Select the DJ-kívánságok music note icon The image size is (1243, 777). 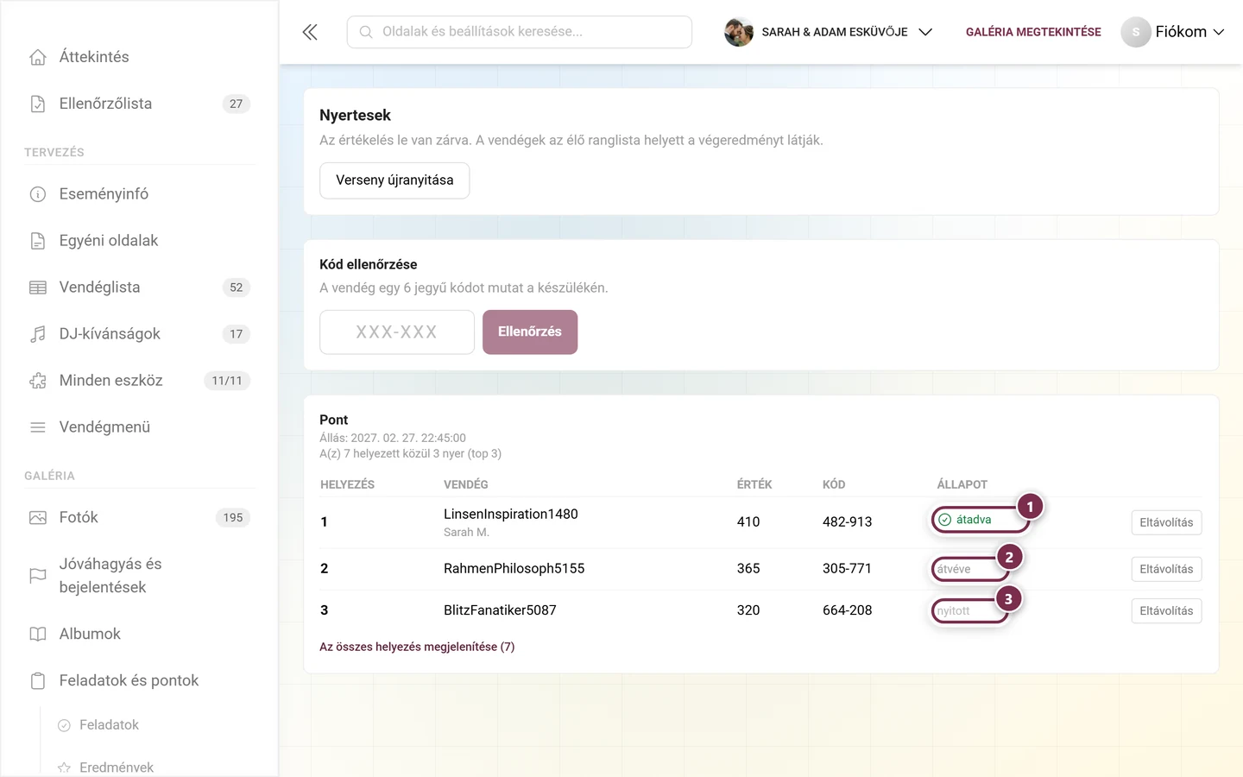(x=38, y=334)
